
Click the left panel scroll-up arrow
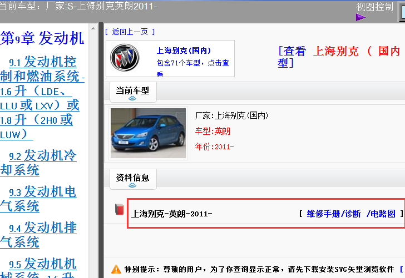pyautogui.click(x=93, y=28)
